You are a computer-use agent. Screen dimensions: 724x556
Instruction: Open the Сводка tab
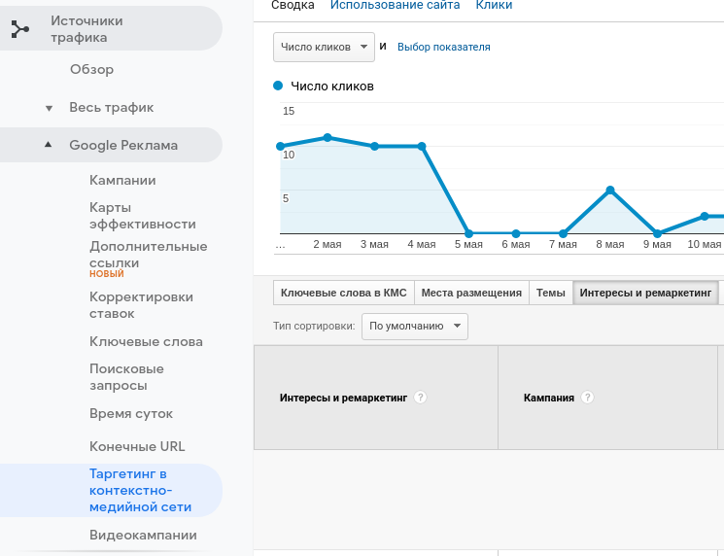click(x=293, y=6)
